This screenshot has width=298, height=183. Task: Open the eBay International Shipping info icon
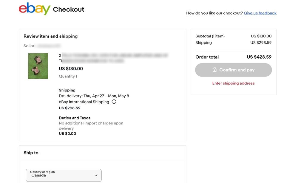[114, 102]
